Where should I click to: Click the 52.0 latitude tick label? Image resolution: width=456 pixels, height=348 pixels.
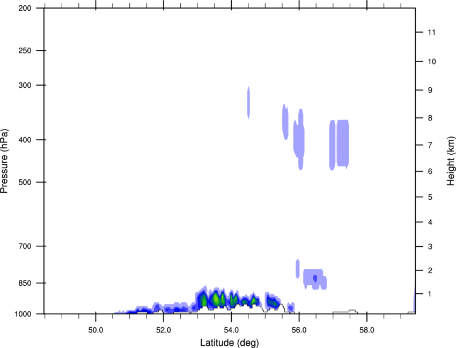coord(164,330)
